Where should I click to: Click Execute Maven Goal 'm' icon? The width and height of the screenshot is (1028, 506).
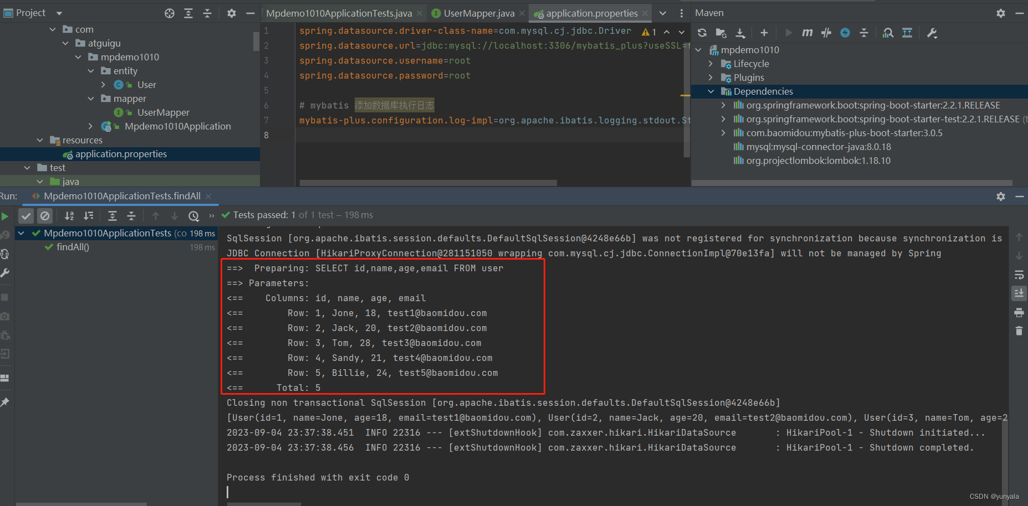pos(807,33)
